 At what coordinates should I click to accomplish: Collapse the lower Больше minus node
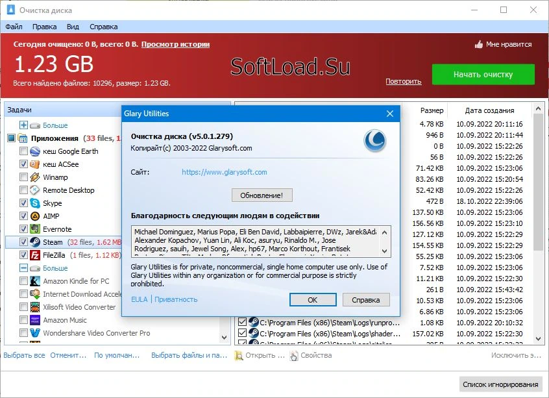click(x=23, y=268)
